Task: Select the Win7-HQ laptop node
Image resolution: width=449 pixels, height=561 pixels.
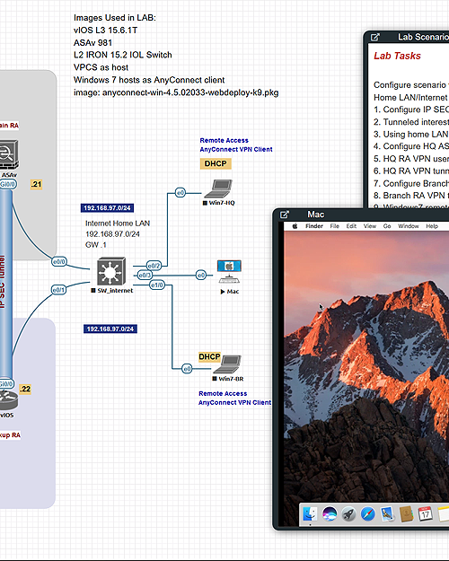Action: coord(218,188)
